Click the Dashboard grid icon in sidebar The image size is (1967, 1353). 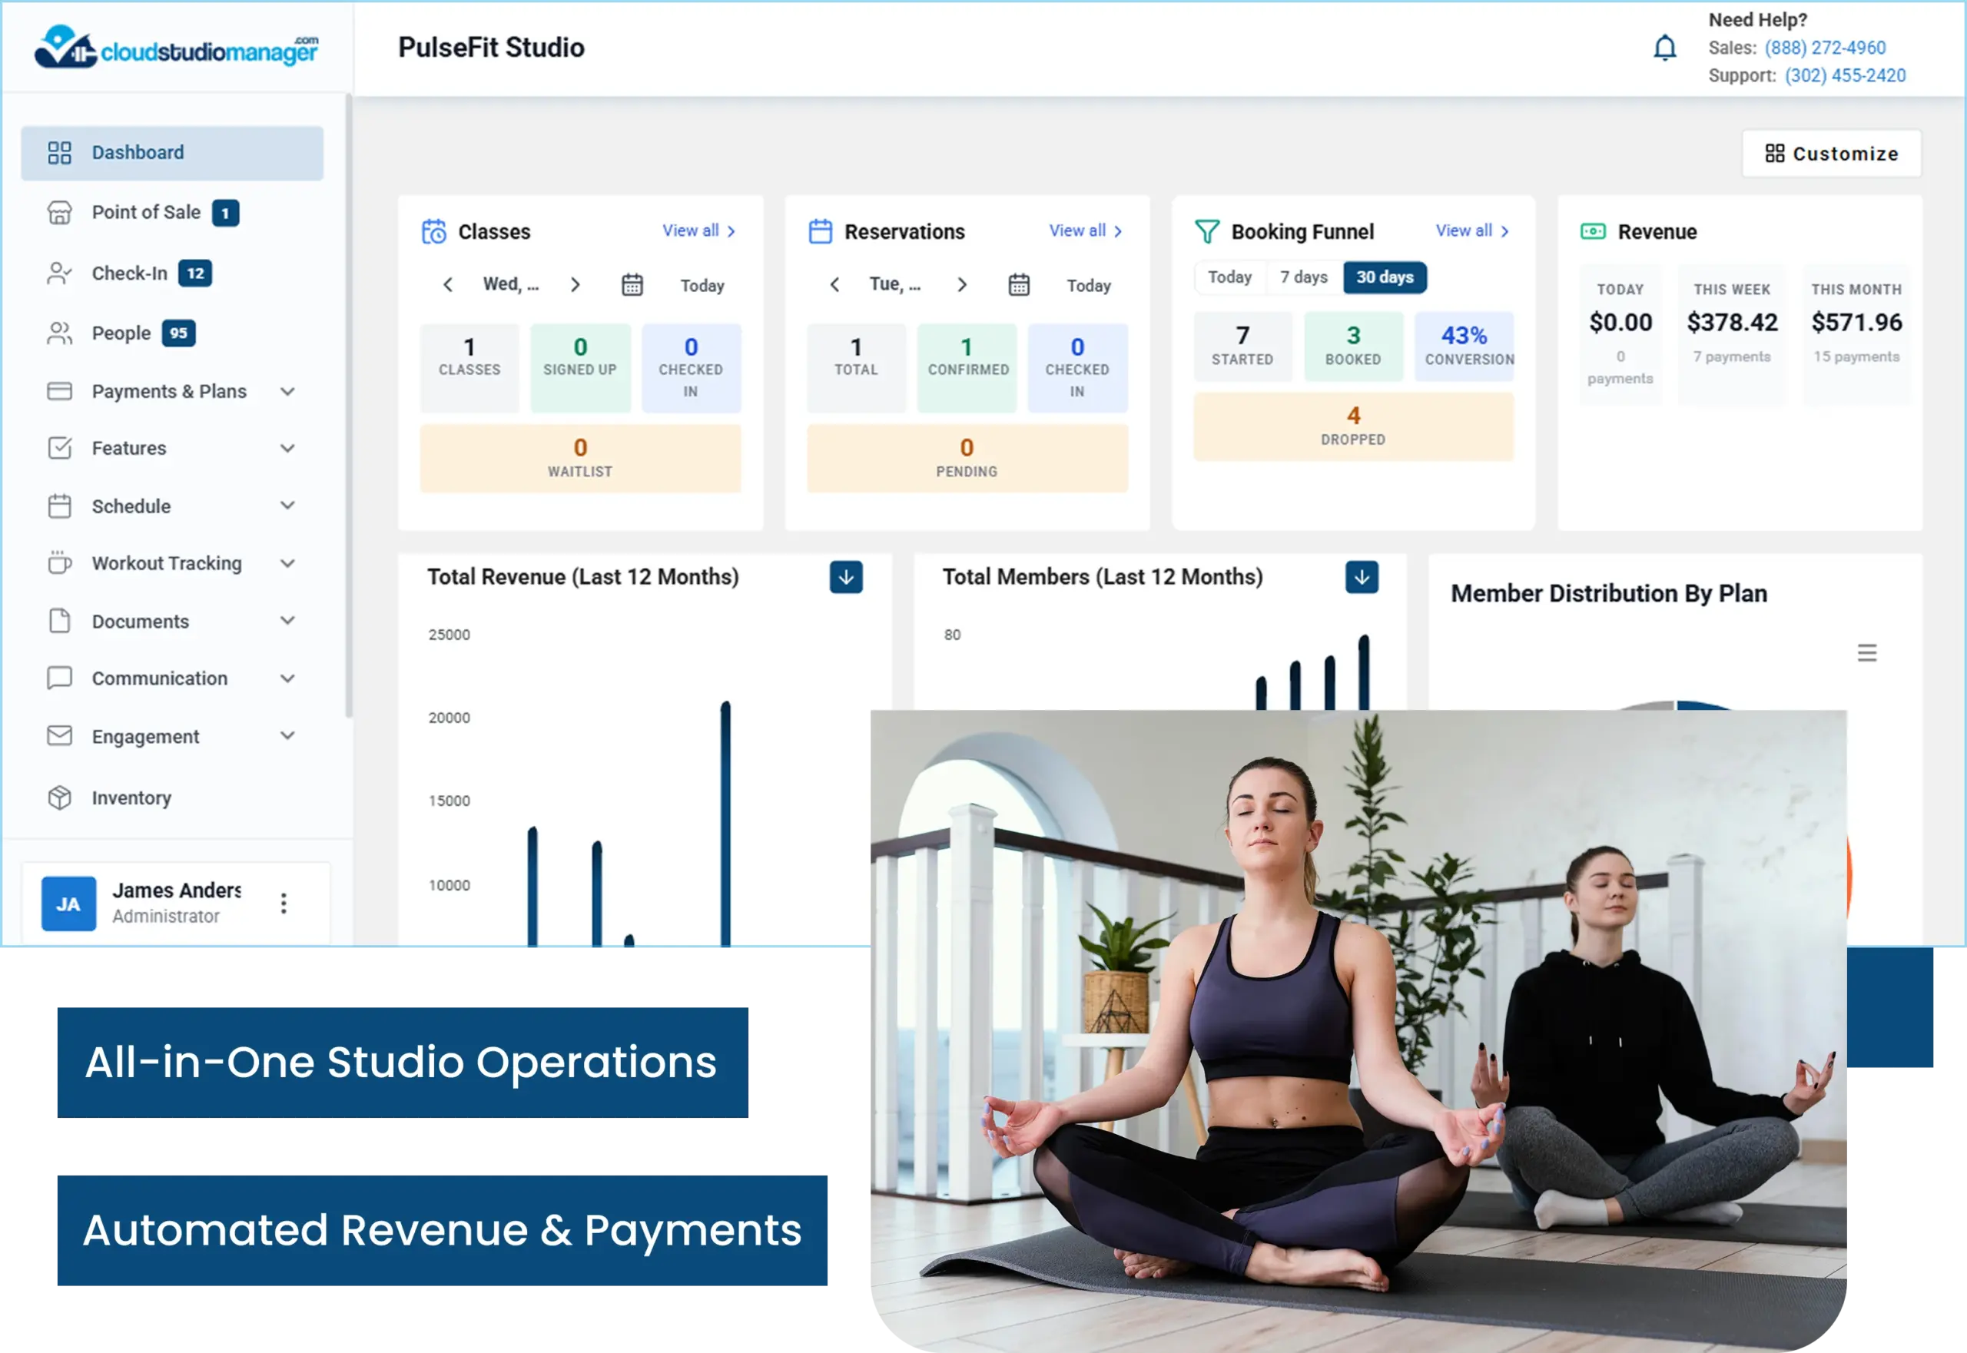tap(59, 153)
